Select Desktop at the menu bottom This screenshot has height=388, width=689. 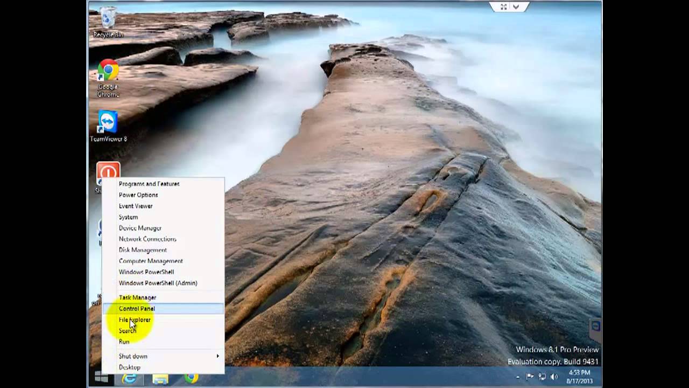coord(163,368)
